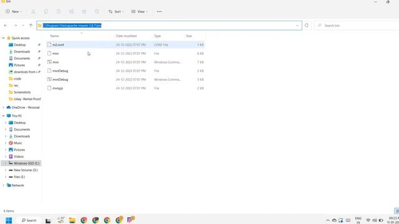The height and width of the screenshot is (224, 399).
Task: Expand the Windows-SSD (C:) drive node
Action: click(x=6, y=163)
